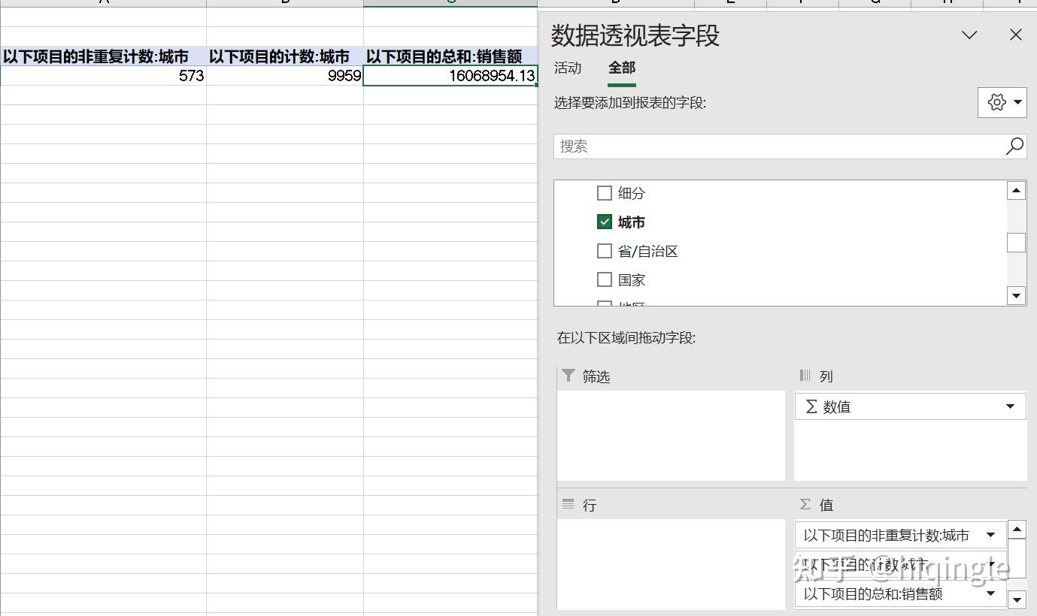Check the 细分 field checkbox

point(604,193)
